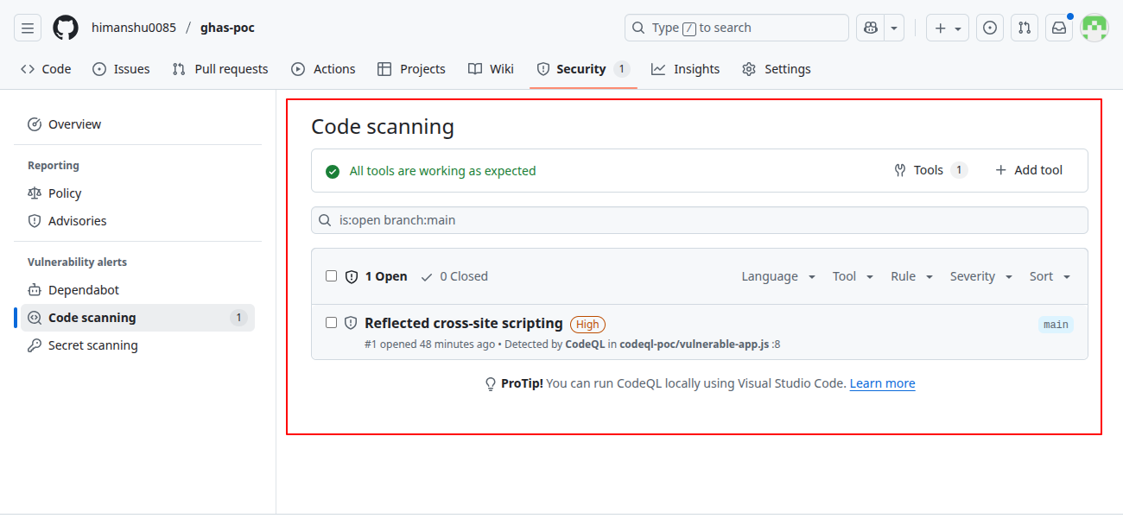Check the Reflected cross-site scripting alert checkbox
The height and width of the screenshot is (531, 1123).
[331, 322]
